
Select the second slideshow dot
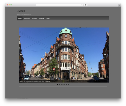pos(60,84)
